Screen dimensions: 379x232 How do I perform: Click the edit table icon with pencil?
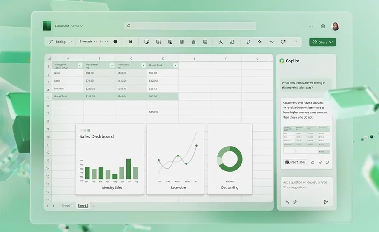point(146,42)
